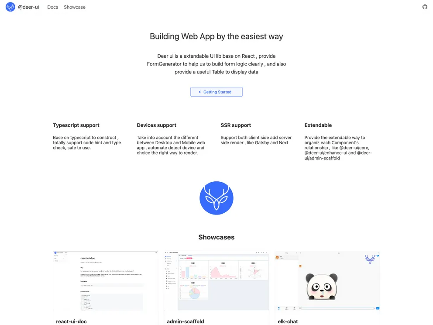Click the large deer logo above Showcases
433x325 pixels.
pyautogui.click(x=216, y=198)
